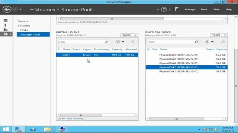
Task: Click the Storage Pools breadcrumb
Action: (x=77, y=10)
